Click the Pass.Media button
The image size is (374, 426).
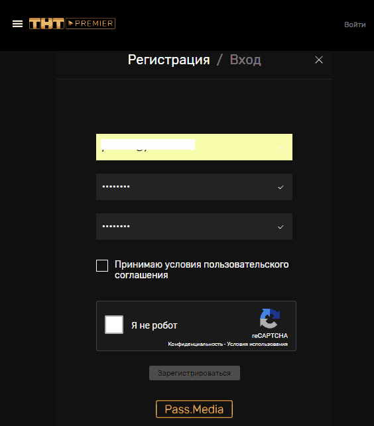click(194, 409)
